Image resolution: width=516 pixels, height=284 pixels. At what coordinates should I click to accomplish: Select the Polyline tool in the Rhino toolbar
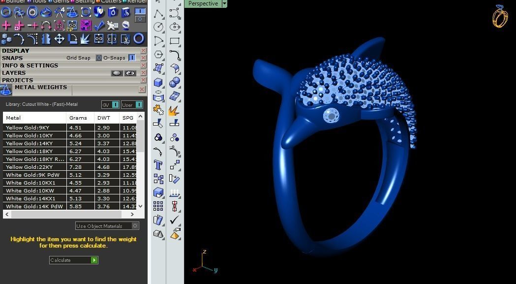tap(158, 14)
